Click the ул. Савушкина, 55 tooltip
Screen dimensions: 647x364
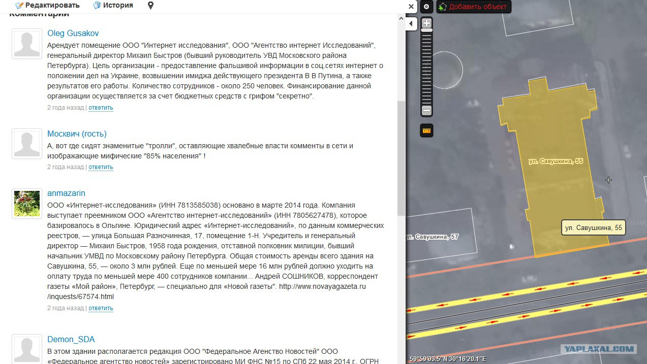(x=593, y=228)
